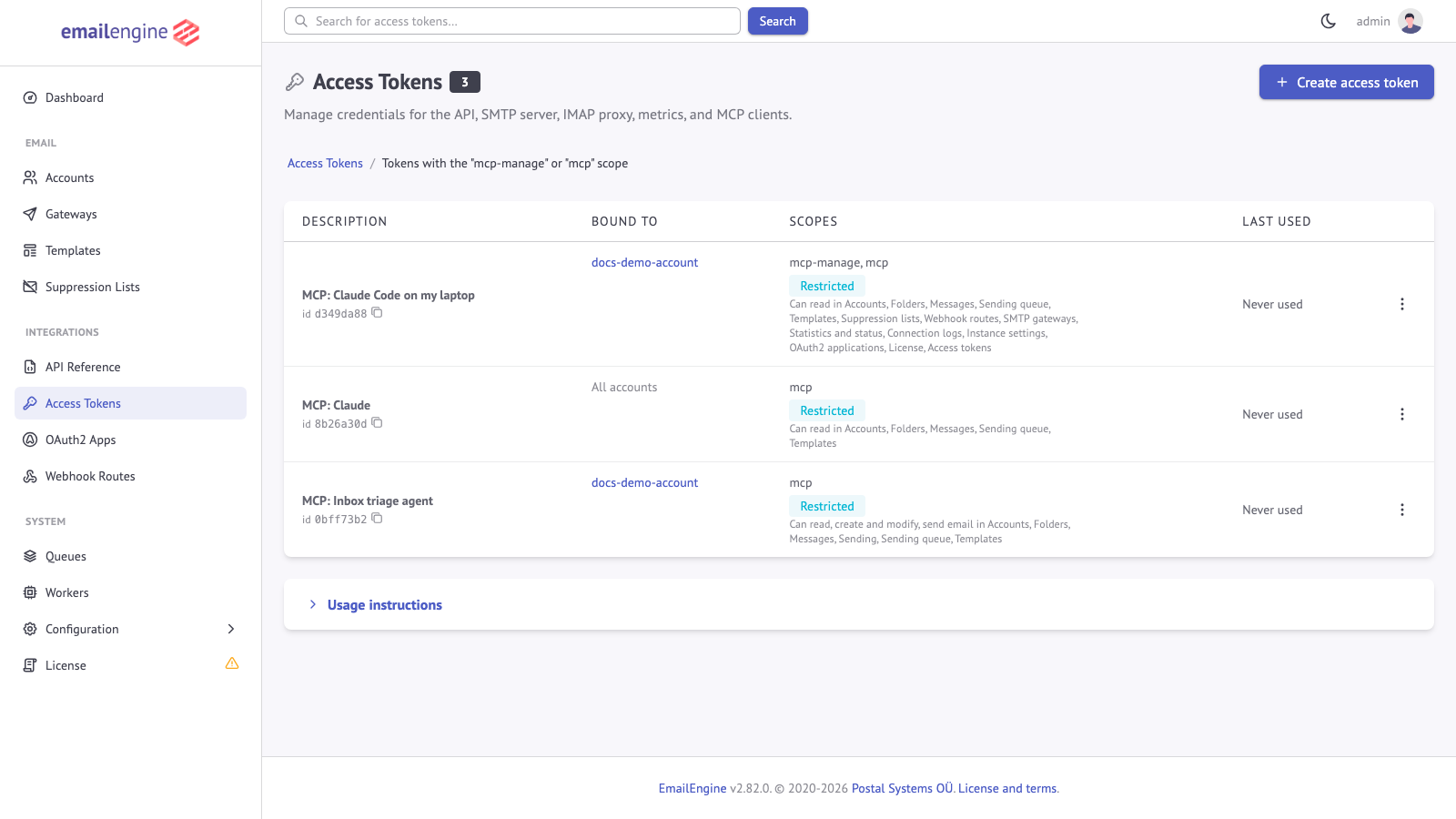Click the Create access token button

pos(1346,82)
